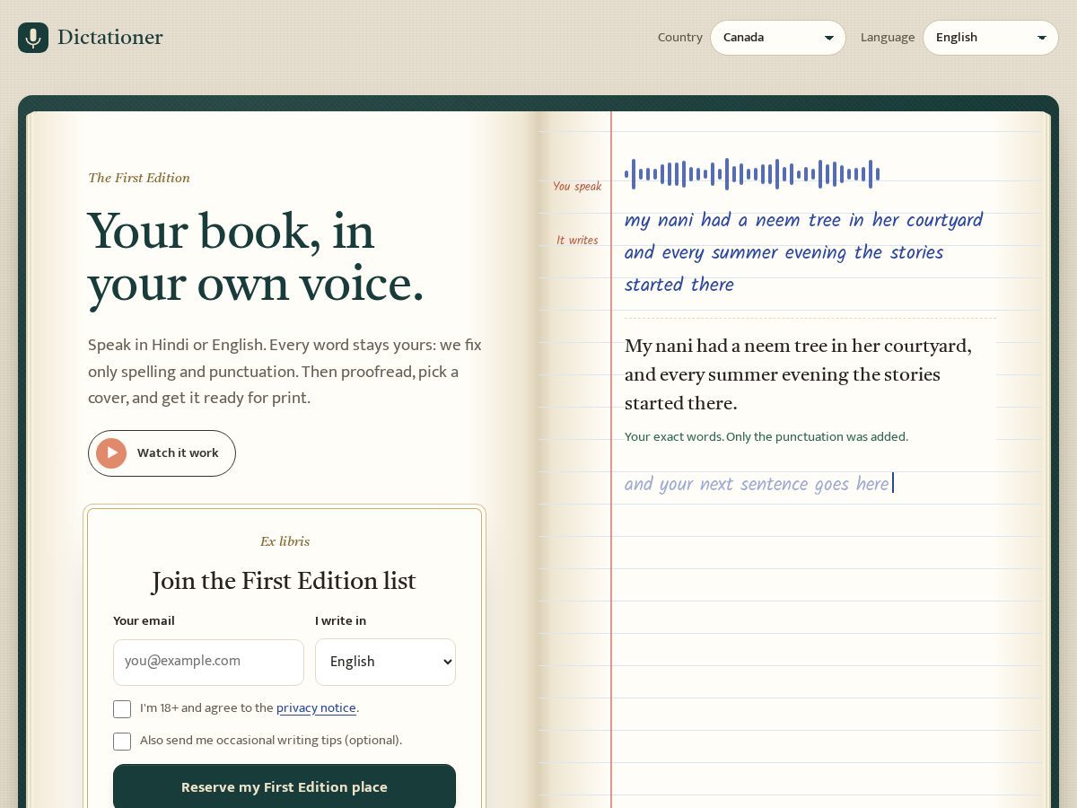Open the Country dropdown showing Canada
1077x808 pixels.
click(x=778, y=38)
